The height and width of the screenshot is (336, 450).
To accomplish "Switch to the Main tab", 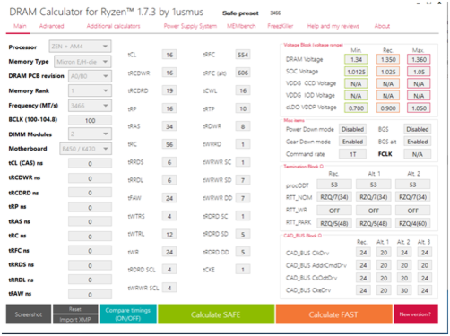I will [20, 26].
